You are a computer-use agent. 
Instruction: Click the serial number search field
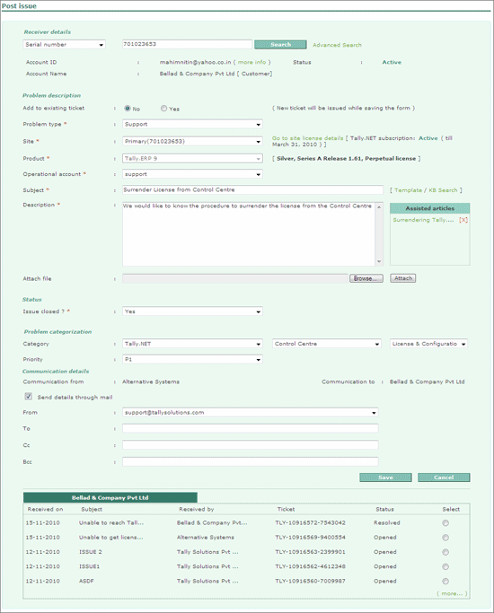[187, 44]
